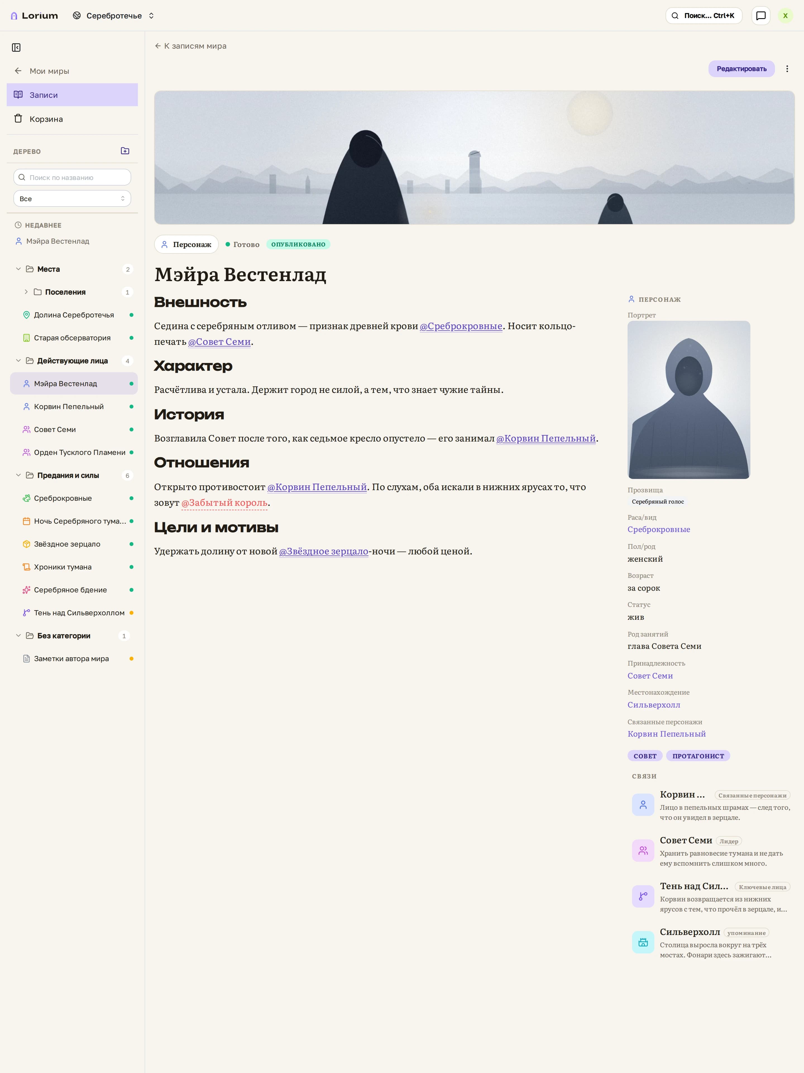Viewport: 804px width, 1073px height.
Task: Click the Готово status indicator
Action: point(243,244)
